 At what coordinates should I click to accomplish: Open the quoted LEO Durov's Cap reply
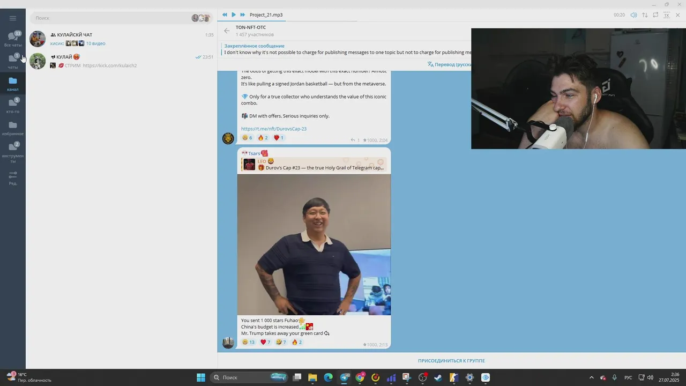(x=314, y=165)
